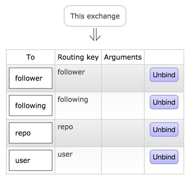
Task: Select the Routing key column header
Action: click(x=78, y=57)
